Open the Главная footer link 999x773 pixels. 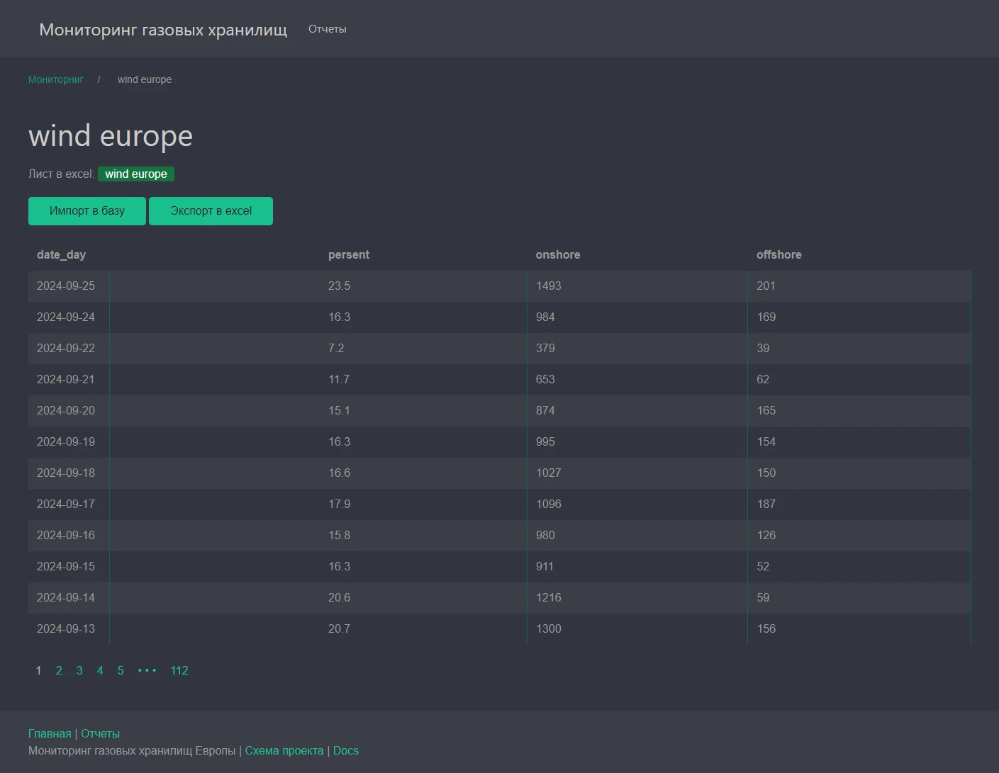[50, 733]
